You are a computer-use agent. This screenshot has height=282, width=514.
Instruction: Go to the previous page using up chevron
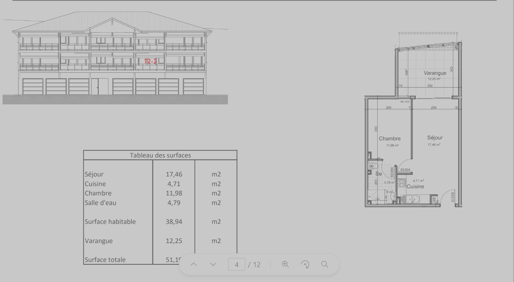[193, 264]
